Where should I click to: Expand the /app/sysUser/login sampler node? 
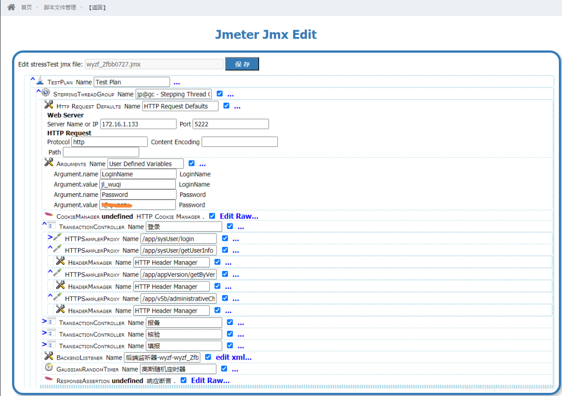[x=50, y=237]
